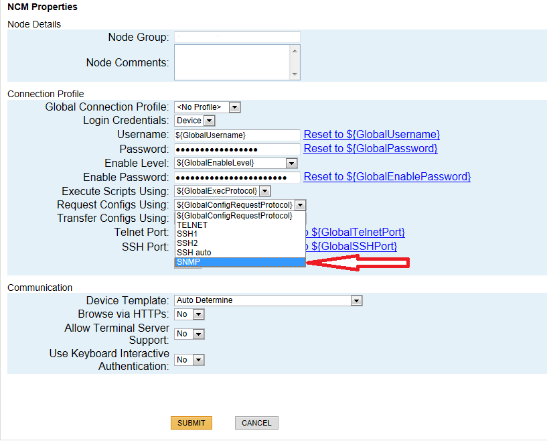Image resolution: width=547 pixels, height=443 pixels.
Task: Open Use Keyboard Interactive Authentication dropdown
Action: click(189, 360)
